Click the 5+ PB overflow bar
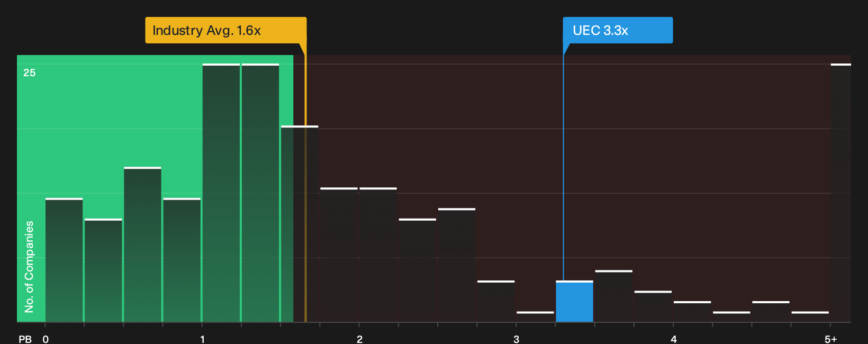This screenshot has width=868, height=344. 840,193
